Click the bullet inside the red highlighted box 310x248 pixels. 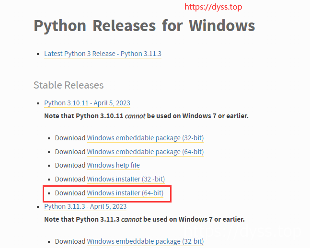tap(49, 193)
